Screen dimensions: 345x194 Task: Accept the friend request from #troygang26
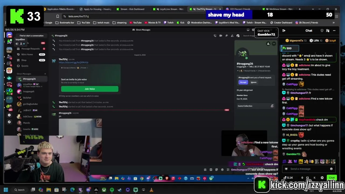pyautogui.click(x=243, y=82)
